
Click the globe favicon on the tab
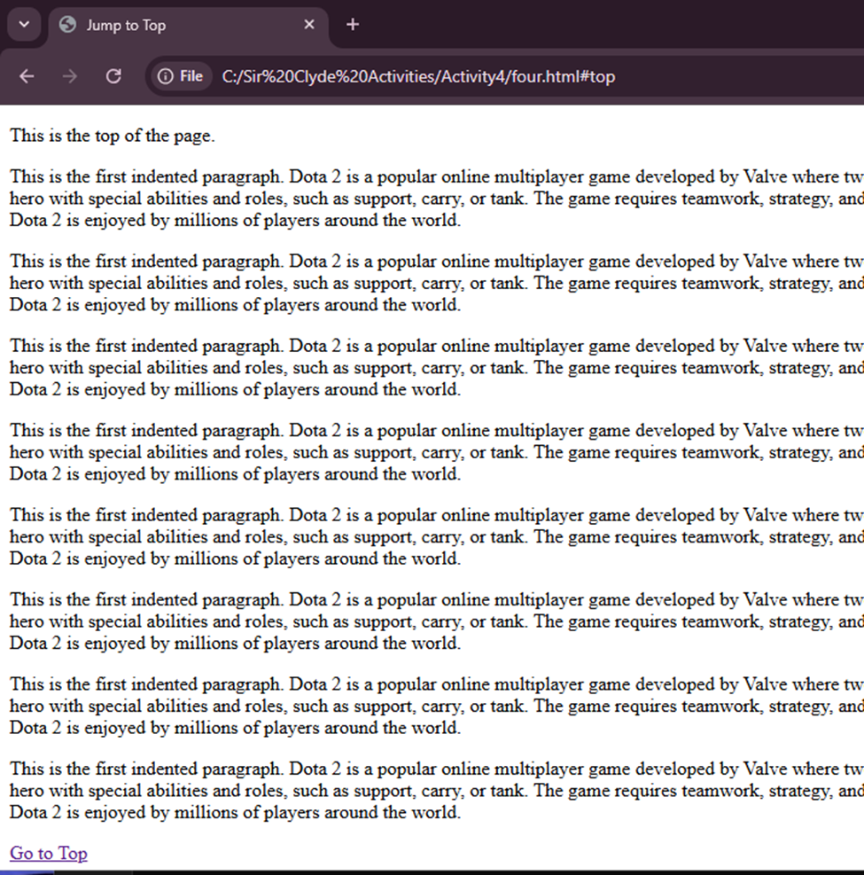[x=67, y=25]
